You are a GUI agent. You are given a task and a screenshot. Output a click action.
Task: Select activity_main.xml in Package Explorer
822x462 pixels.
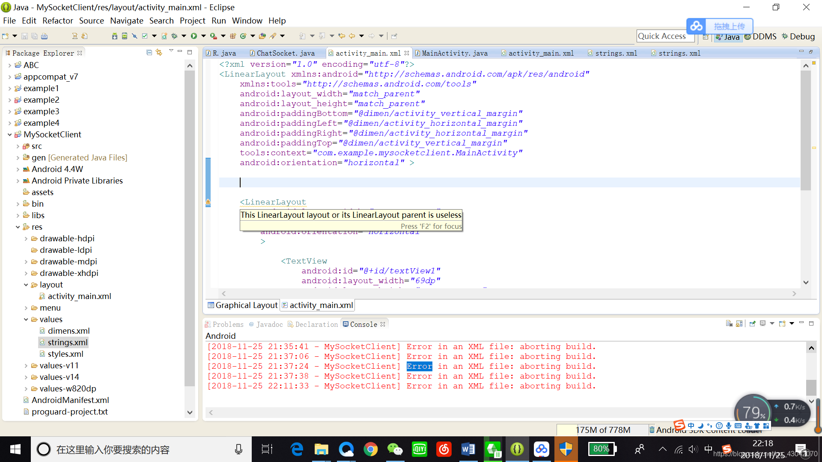pos(75,296)
